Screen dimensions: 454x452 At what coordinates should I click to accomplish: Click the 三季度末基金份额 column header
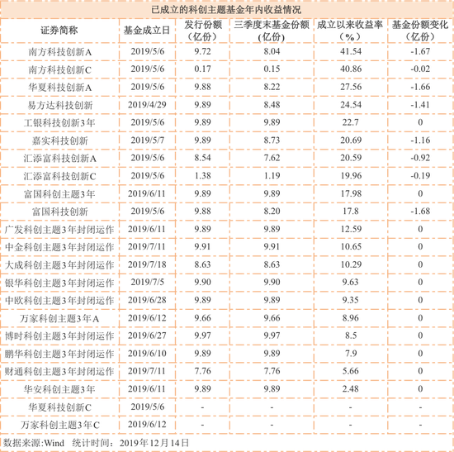click(272, 31)
